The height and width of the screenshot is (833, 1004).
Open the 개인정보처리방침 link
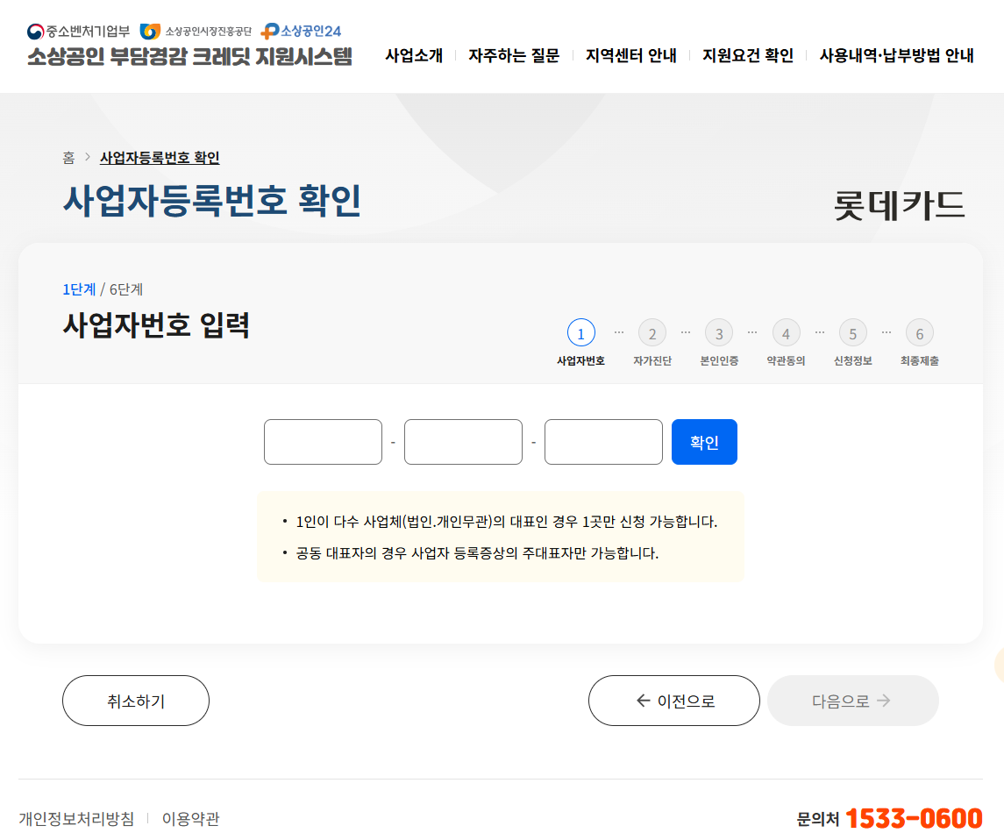point(77,818)
